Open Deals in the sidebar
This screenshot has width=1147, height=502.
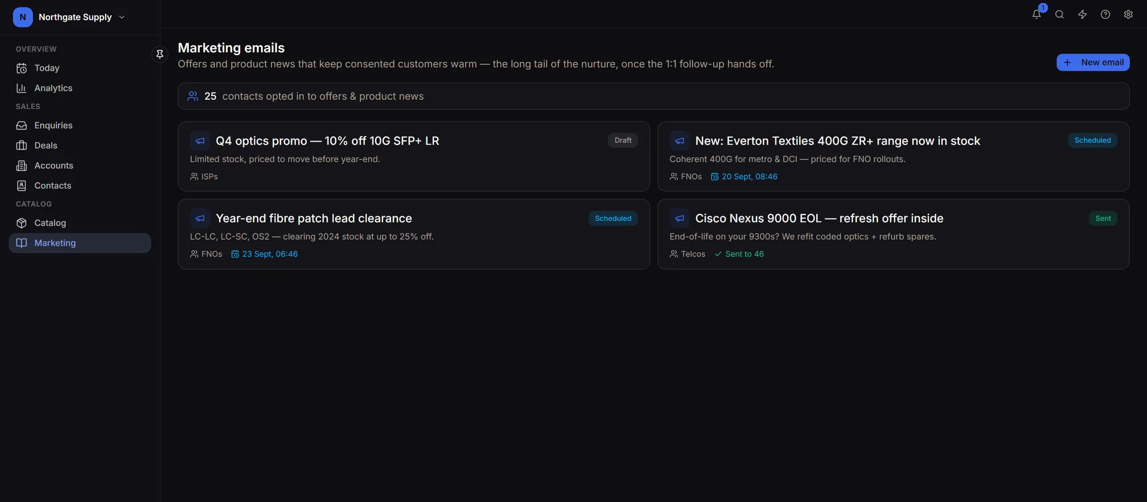click(x=80, y=145)
